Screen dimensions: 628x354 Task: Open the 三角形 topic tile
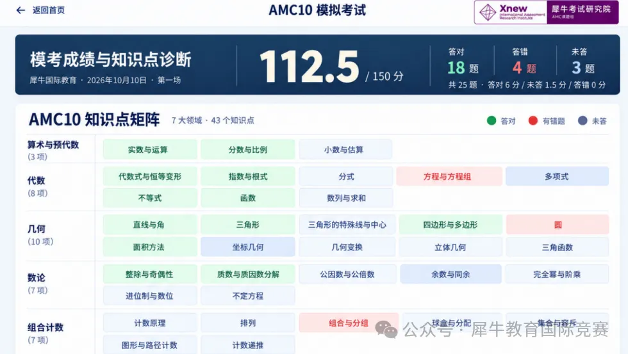[x=247, y=225]
